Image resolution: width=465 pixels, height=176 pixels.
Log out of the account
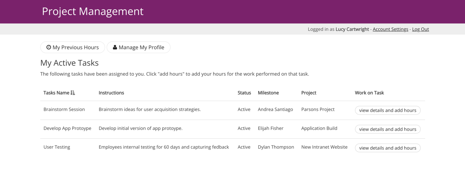(x=420, y=29)
